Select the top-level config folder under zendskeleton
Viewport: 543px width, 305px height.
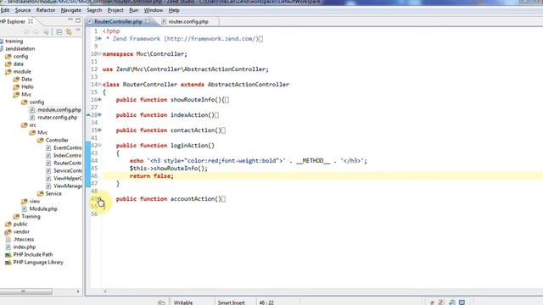coord(20,57)
